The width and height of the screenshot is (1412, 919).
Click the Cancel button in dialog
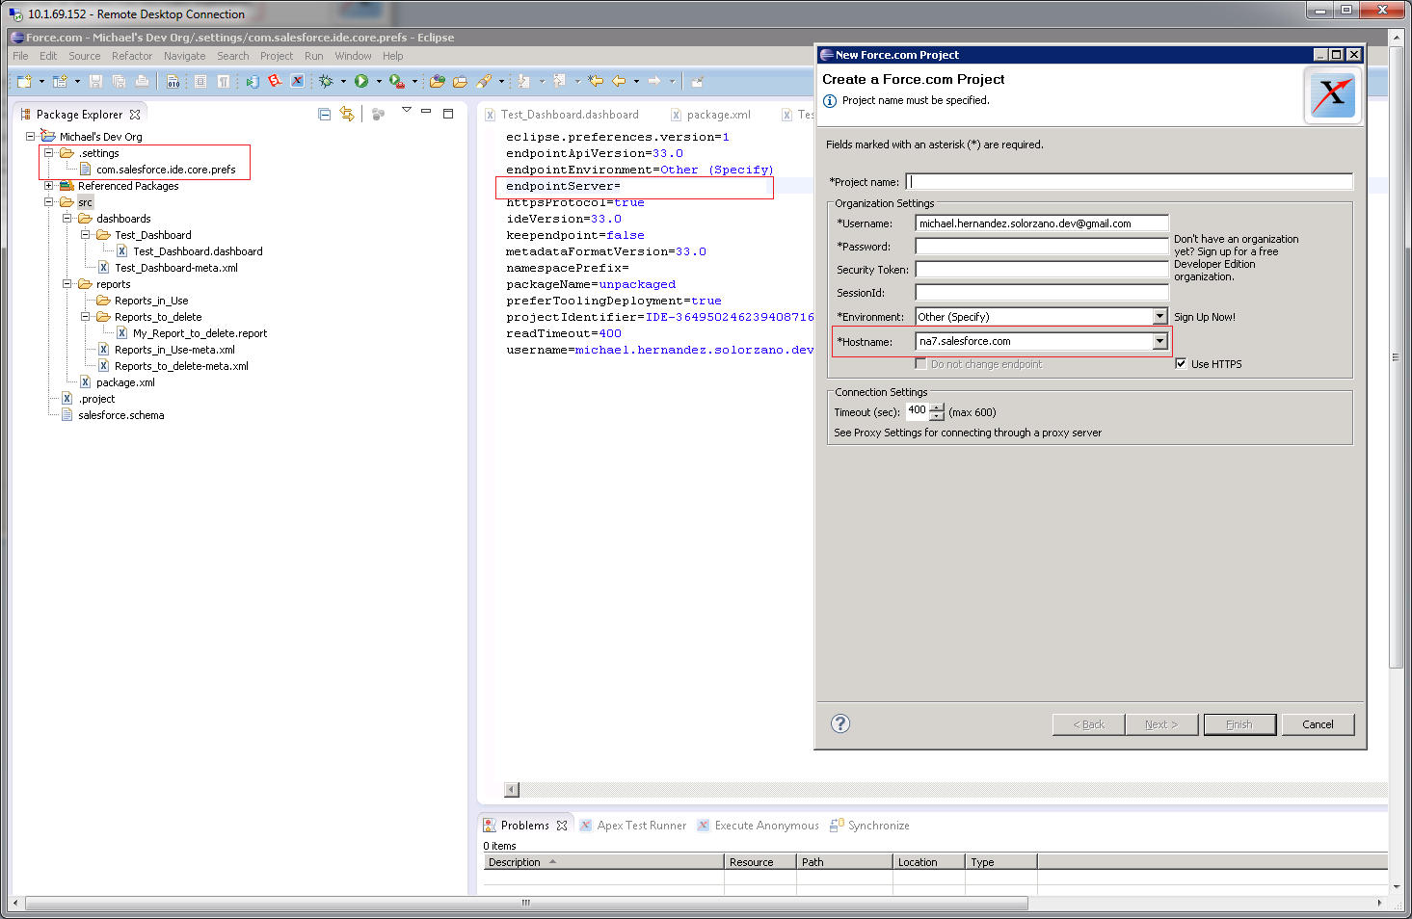tap(1318, 724)
